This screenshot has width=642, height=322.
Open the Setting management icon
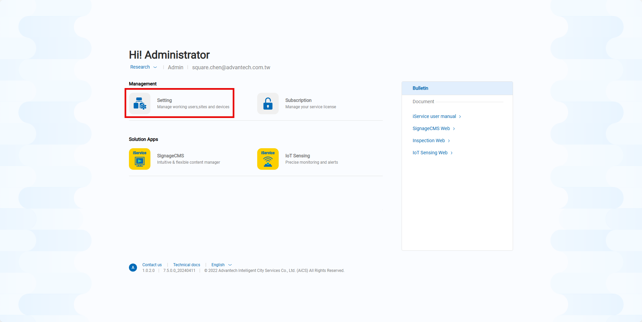pyautogui.click(x=139, y=104)
